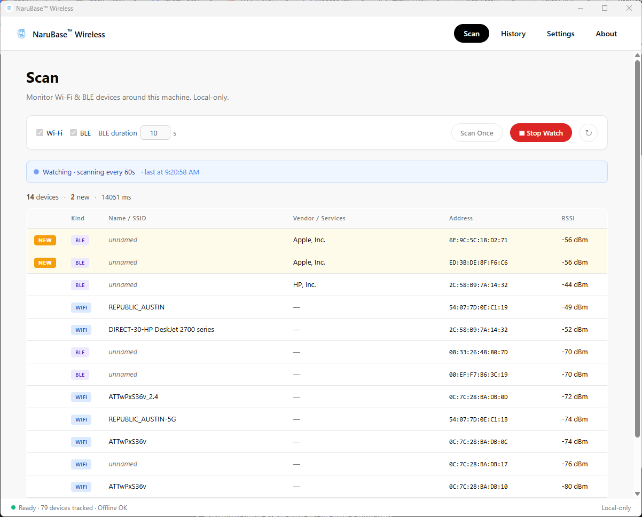Click the app icon in the title bar

[x=9, y=8]
